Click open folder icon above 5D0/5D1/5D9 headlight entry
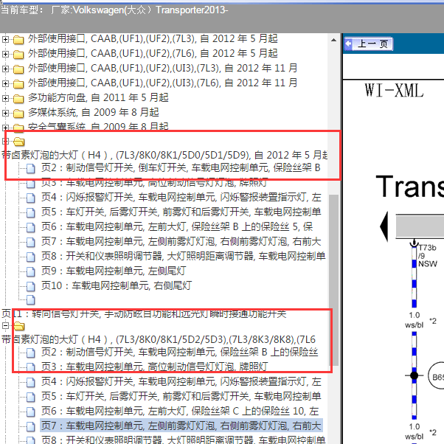 (19, 142)
